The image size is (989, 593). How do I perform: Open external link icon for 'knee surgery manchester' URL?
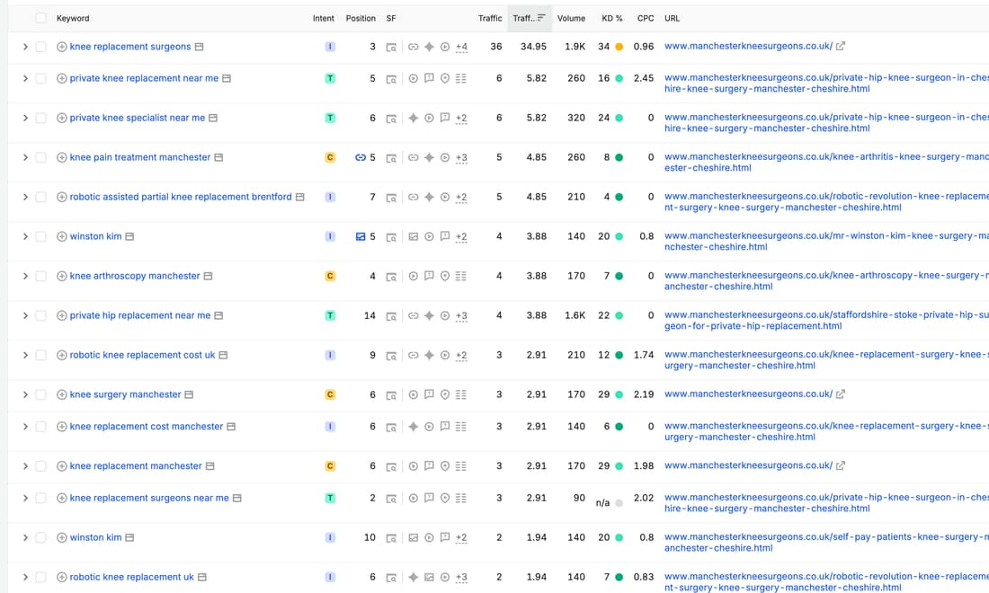click(841, 394)
